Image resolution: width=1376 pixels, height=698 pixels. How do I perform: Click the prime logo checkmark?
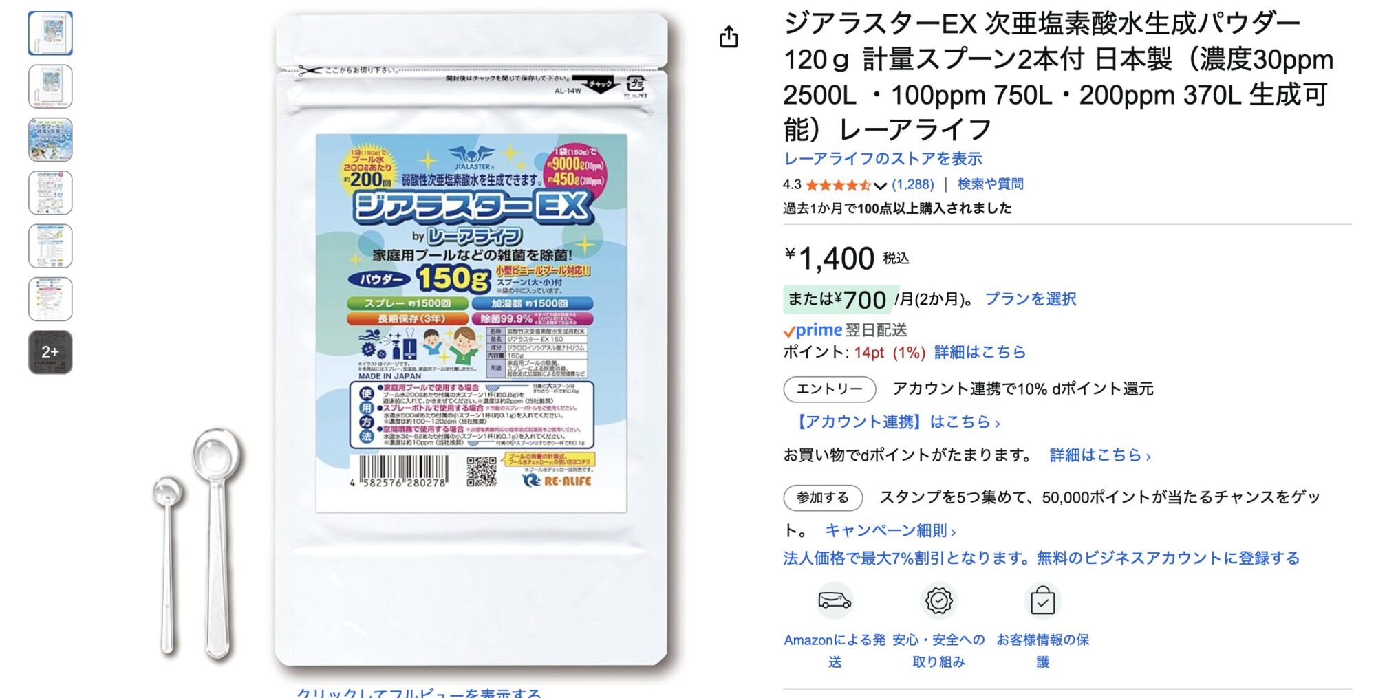pyautogui.click(x=789, y=332)
